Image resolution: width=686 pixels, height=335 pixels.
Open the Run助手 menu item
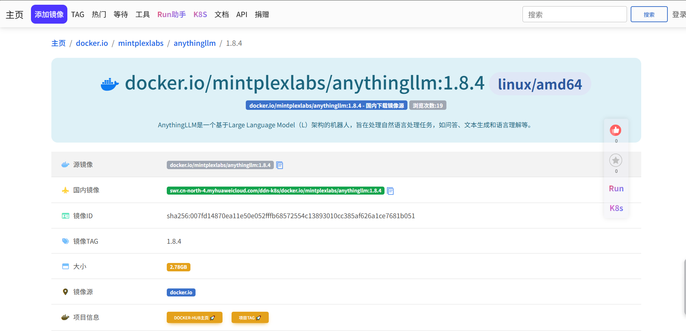(x=171, y=15)
